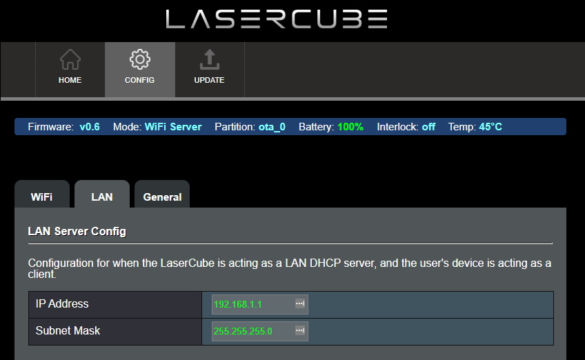Viewport: 585px width, 360px height.
Task: Click the LAN Server Config heading
Action: pyautogui.click(x=77, y=231)
